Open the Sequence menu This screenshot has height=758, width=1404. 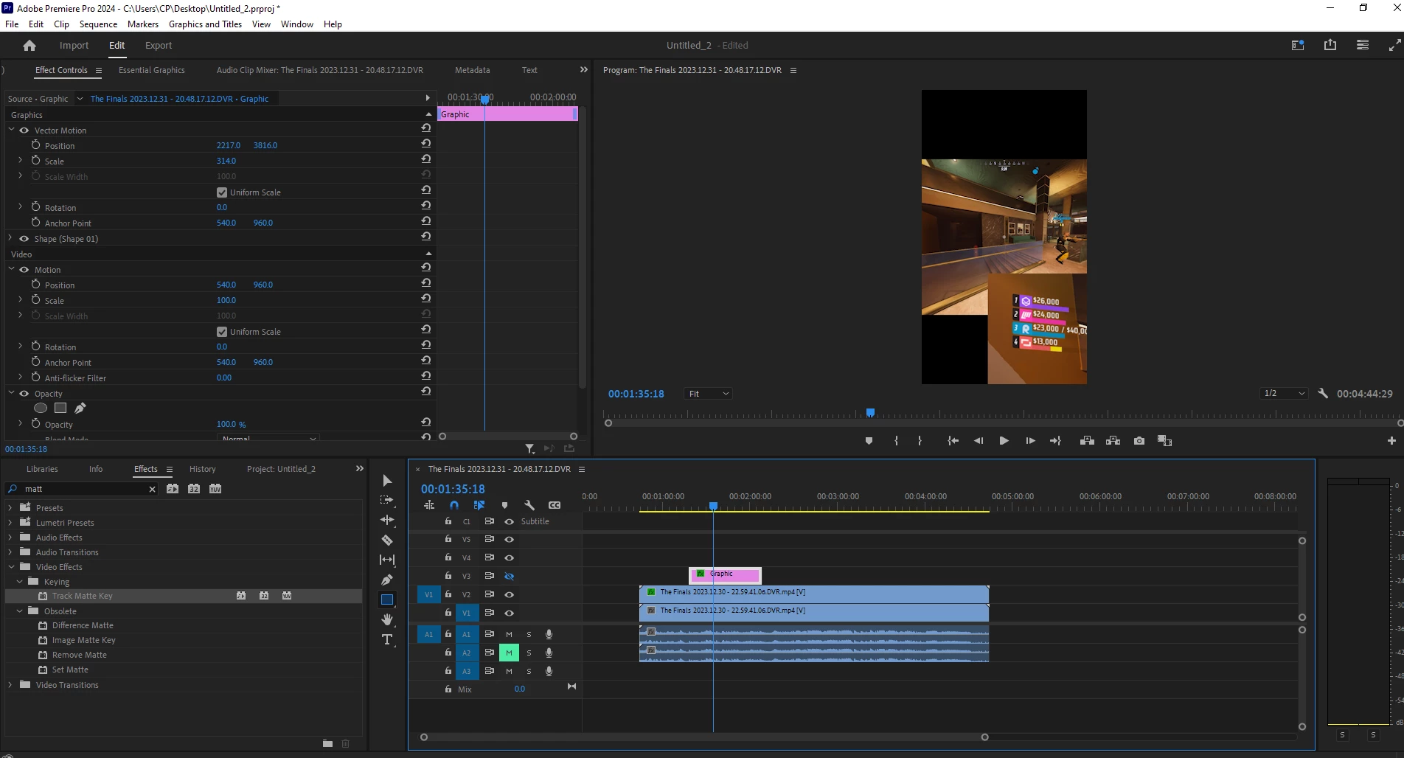point(98,24)
